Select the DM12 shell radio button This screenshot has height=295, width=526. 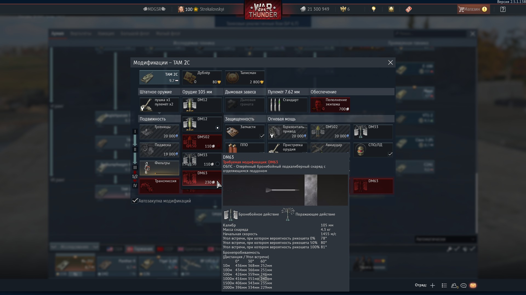point(218,128)
